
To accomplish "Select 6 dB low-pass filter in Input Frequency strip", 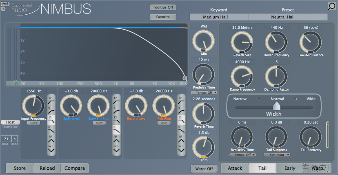I will click(x=51, y=130).
